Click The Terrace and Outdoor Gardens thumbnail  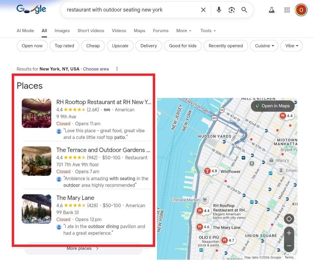[36, 161]
